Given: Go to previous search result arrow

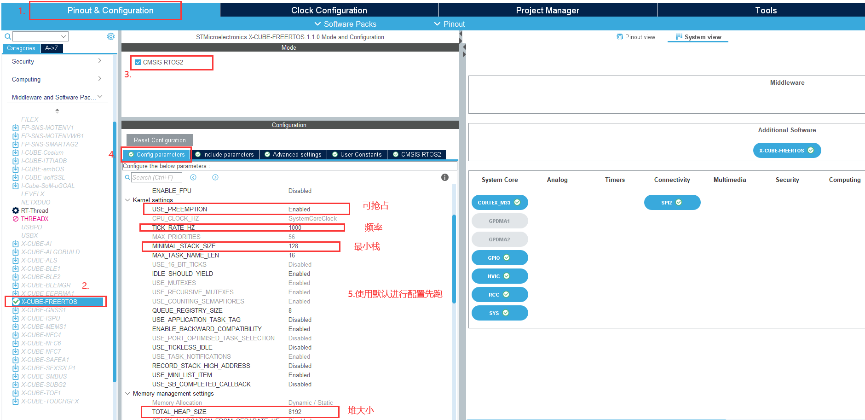Looking at the screenshot, I should tap(193, 177).
